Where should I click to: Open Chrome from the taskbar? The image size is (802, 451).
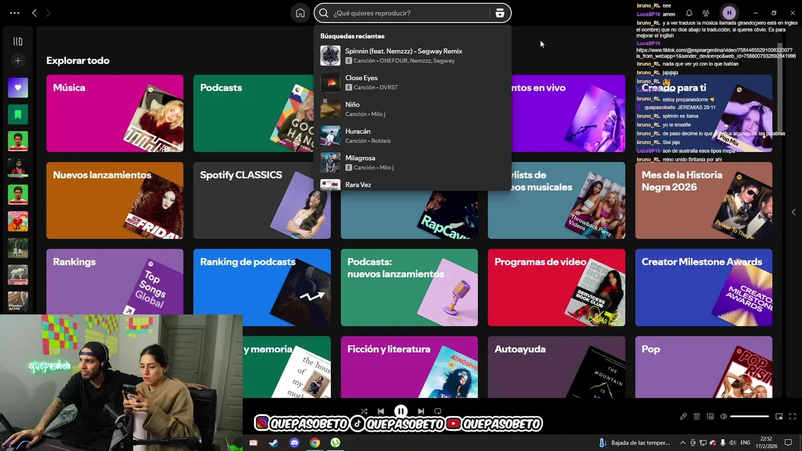315,443
